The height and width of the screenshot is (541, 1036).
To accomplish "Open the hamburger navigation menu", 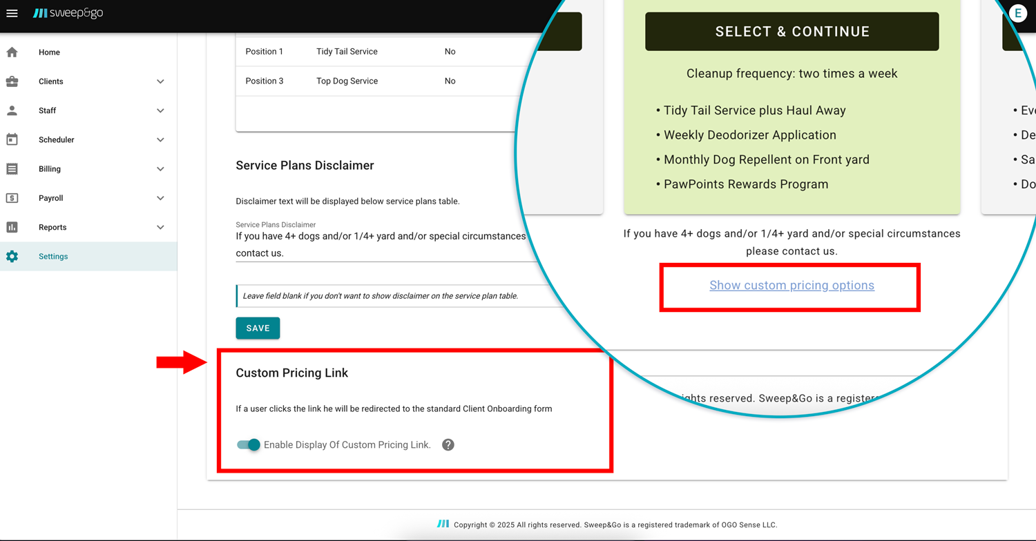I will 12,12.
